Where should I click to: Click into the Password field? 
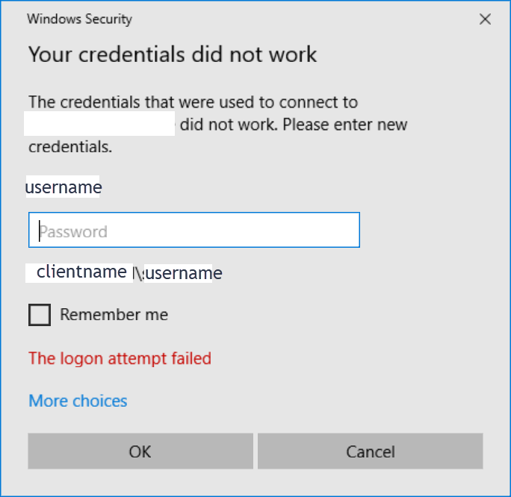194,231
